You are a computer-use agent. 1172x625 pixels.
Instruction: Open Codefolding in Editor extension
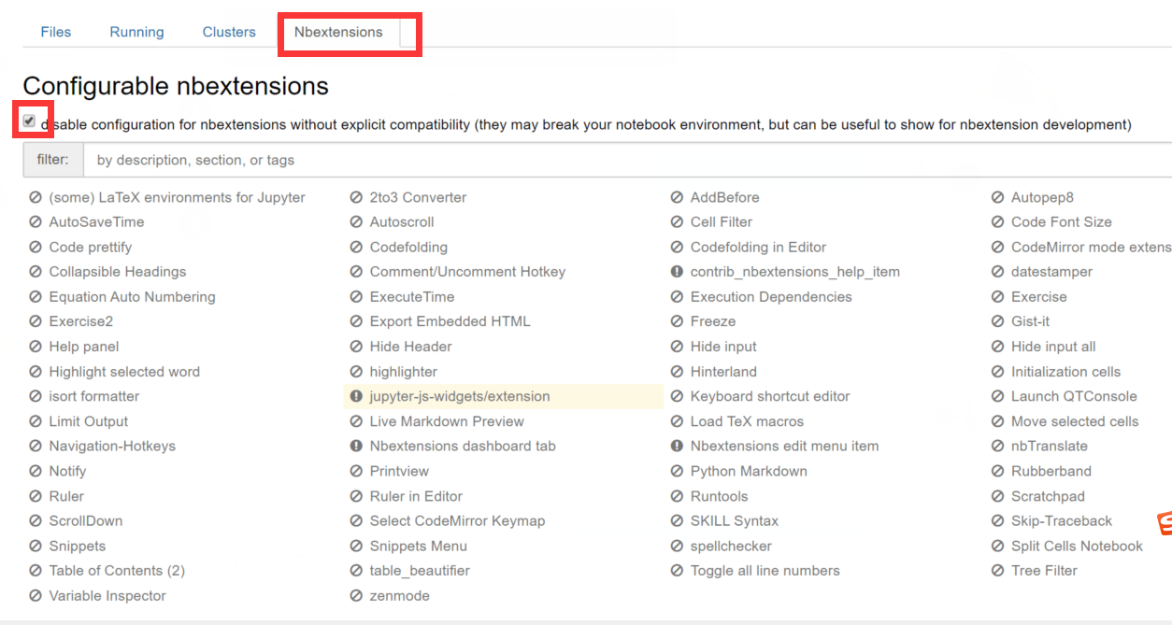(758, 248)
